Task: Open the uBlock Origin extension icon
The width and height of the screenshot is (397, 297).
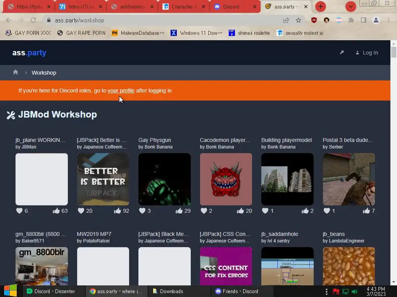Action: (x=314, y=20)
